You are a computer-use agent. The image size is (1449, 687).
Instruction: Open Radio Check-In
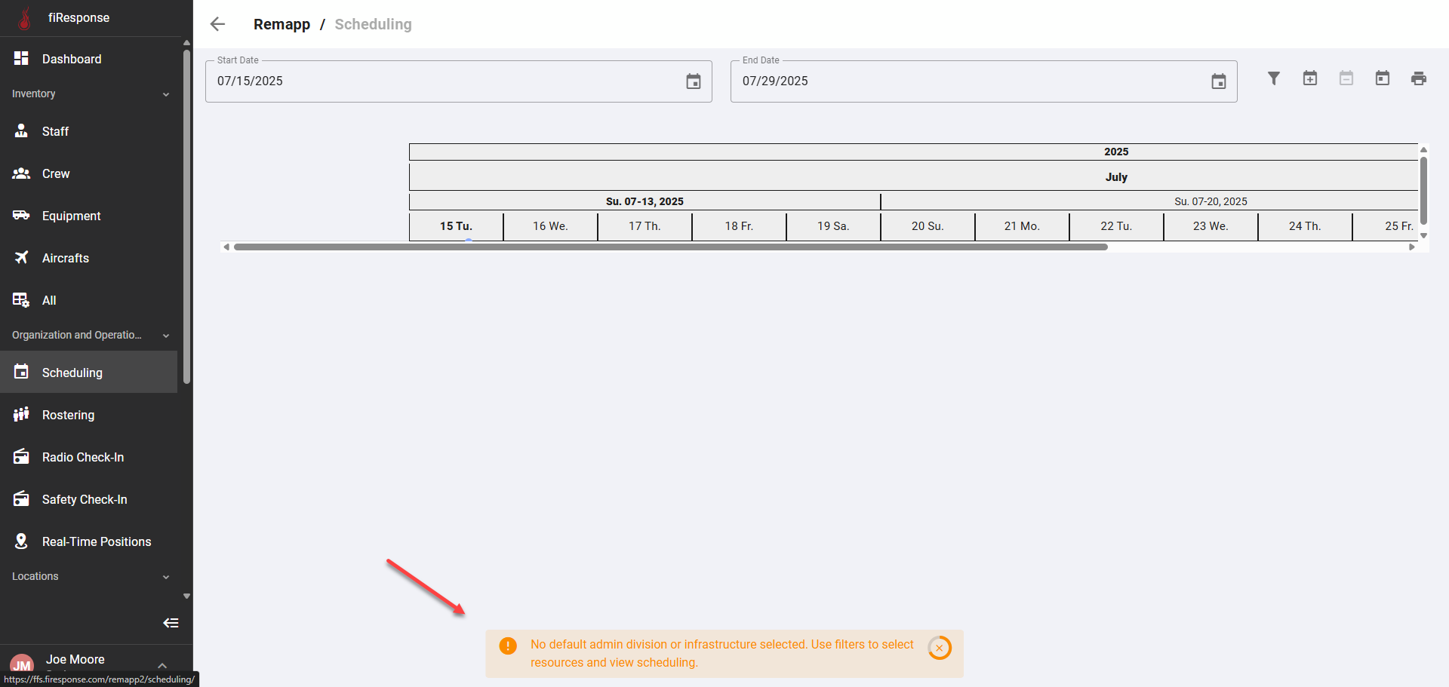(83, 457)
